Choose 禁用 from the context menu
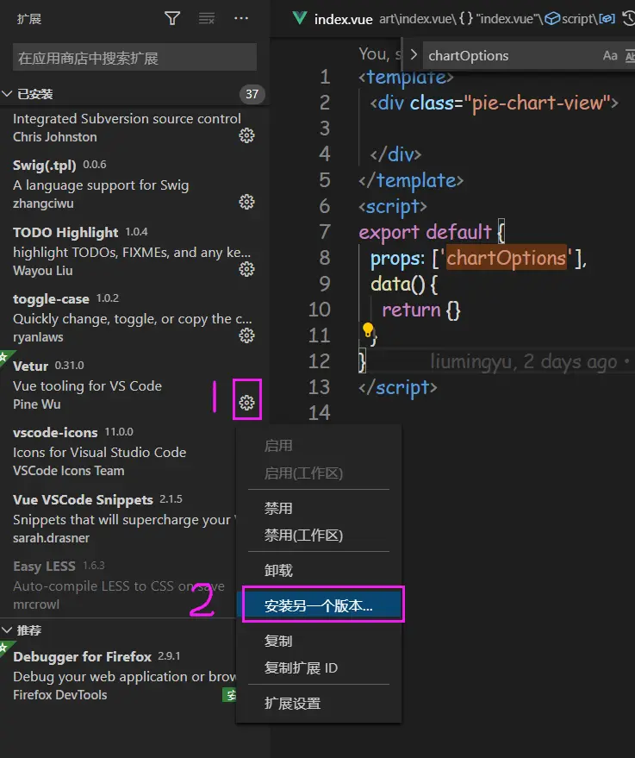The image size is (635, 758). [319, 508]
